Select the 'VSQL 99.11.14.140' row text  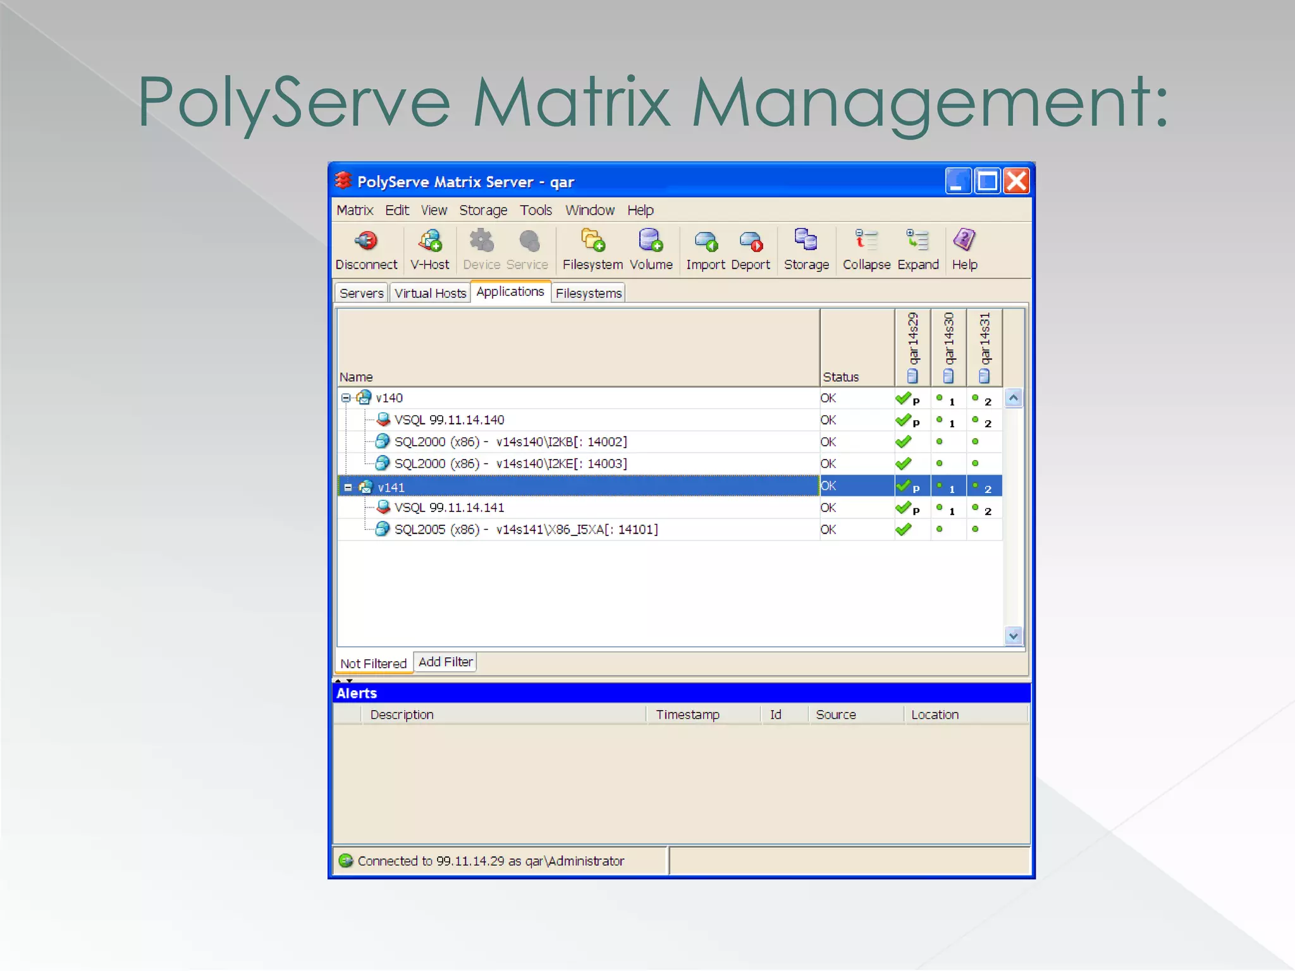pyautogui.click(x=449, y=420)
